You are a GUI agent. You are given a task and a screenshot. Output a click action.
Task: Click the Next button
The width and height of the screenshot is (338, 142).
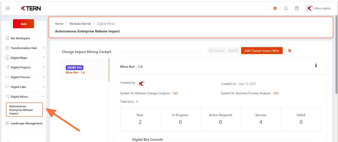233,51
